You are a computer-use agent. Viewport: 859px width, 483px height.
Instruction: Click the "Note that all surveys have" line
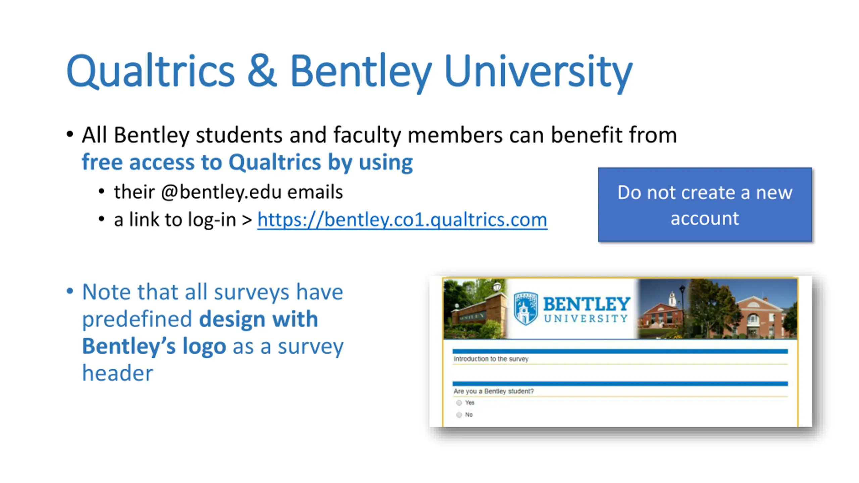tap(213, 292)
